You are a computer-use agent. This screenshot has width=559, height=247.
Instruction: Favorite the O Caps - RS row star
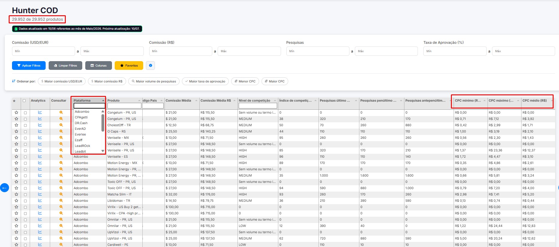pyautogui.click(x=16, y=131)
